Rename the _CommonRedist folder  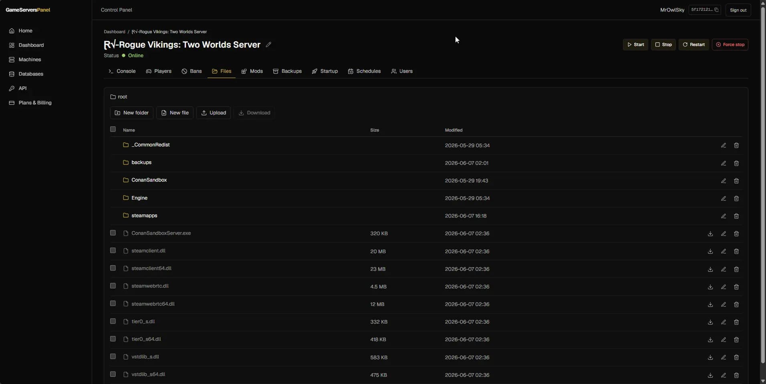[x=724, y=146]
